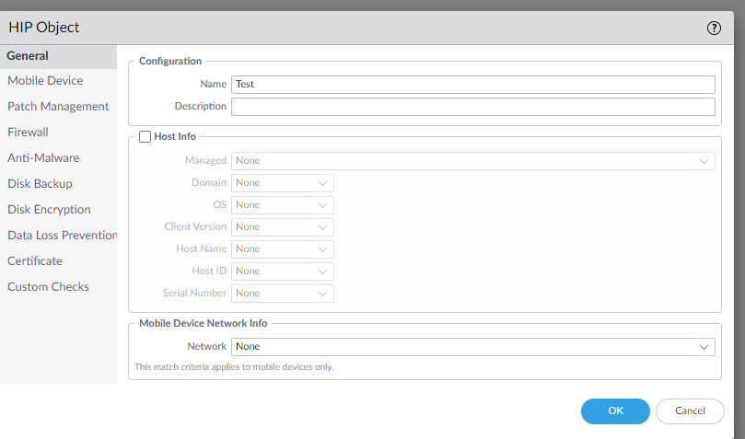Expand the Domain dropdown
This screenshot has height=439, width=745.
pyautogui.click(x=283, y=182)
